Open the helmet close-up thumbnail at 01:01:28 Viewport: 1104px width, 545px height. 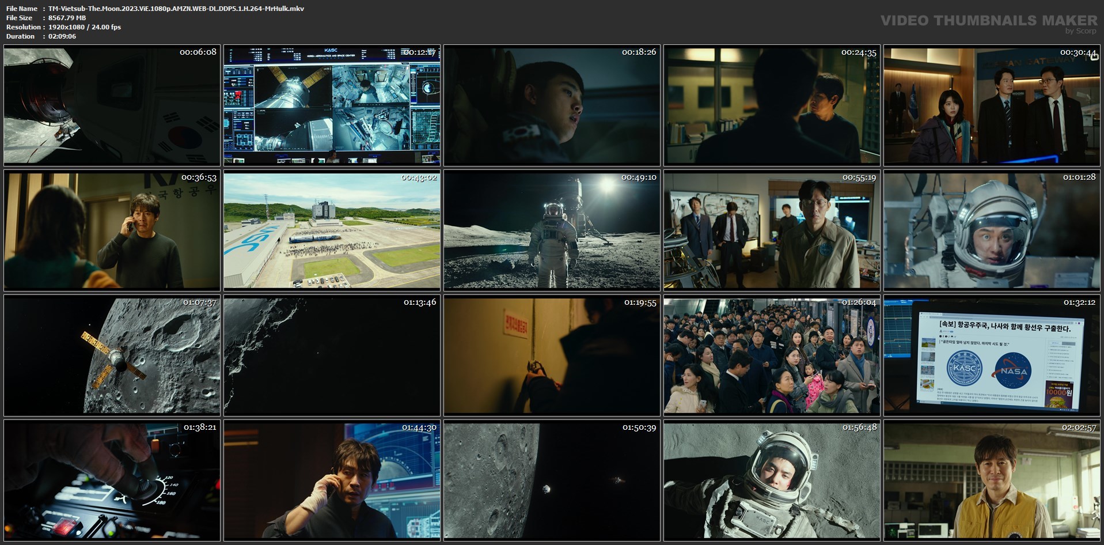coord(992,230)
